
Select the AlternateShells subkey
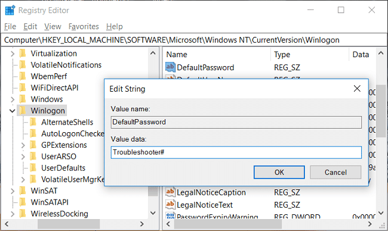click(x=67, y=122)
